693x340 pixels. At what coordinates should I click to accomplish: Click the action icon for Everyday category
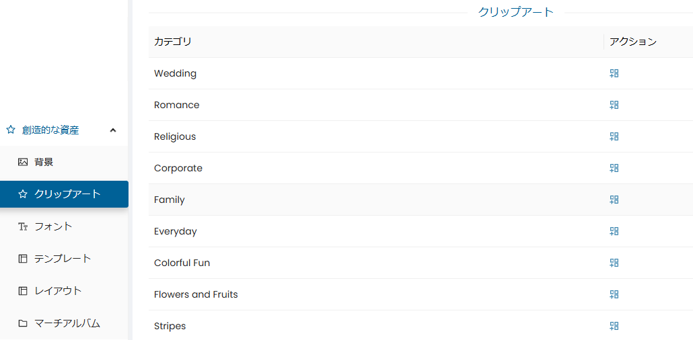click(x=614, y=231)
